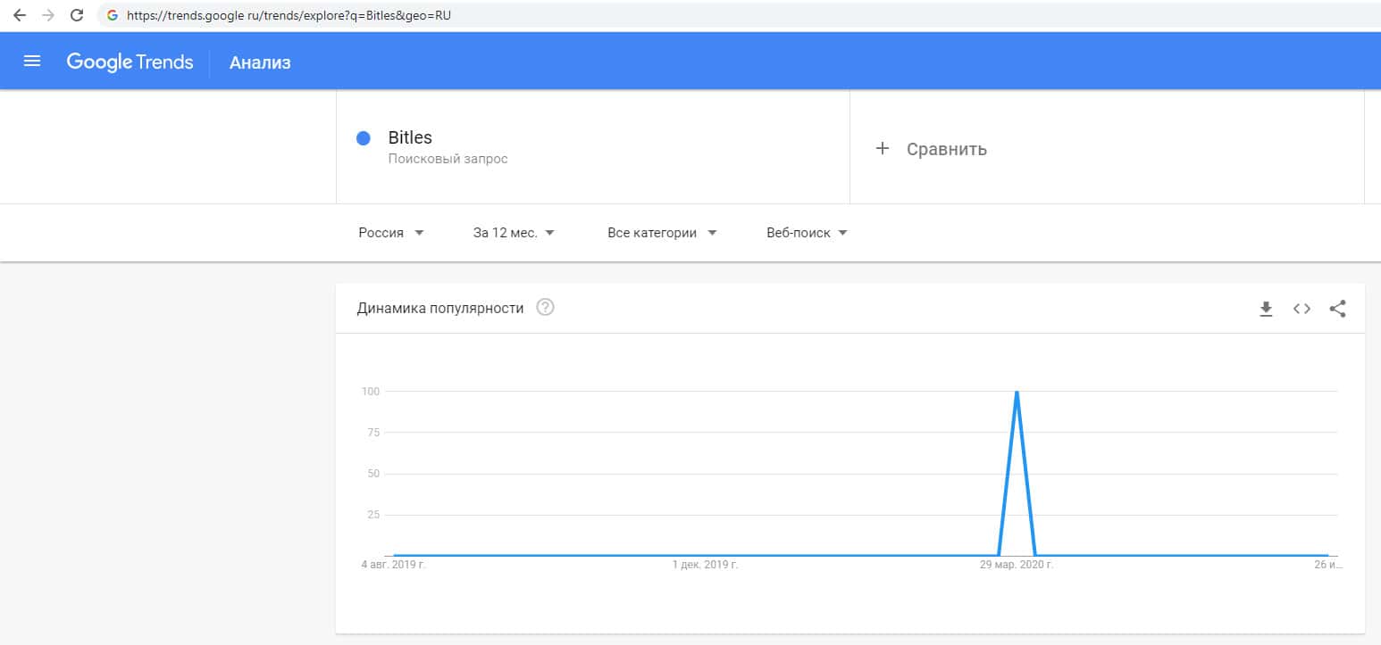Expand the Россия region dropdown
Screen dimensions: 1381x645
391,233
